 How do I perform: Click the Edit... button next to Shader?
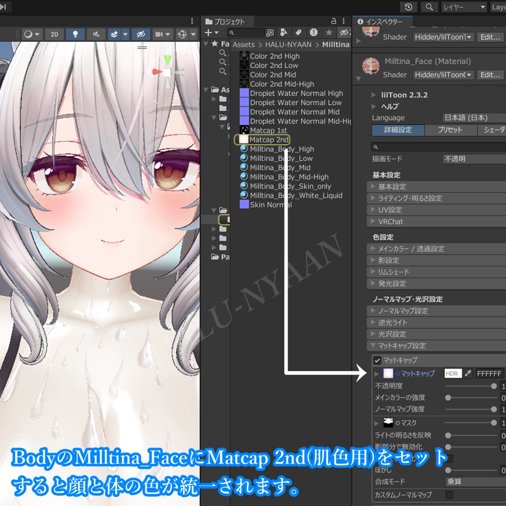[x=490, y=75]
